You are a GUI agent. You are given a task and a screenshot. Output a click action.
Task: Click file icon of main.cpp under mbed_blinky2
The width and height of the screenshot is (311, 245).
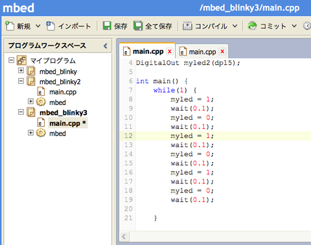41,91
